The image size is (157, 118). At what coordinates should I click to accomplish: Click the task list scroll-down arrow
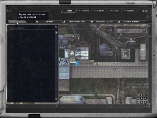tap(56, 99)
